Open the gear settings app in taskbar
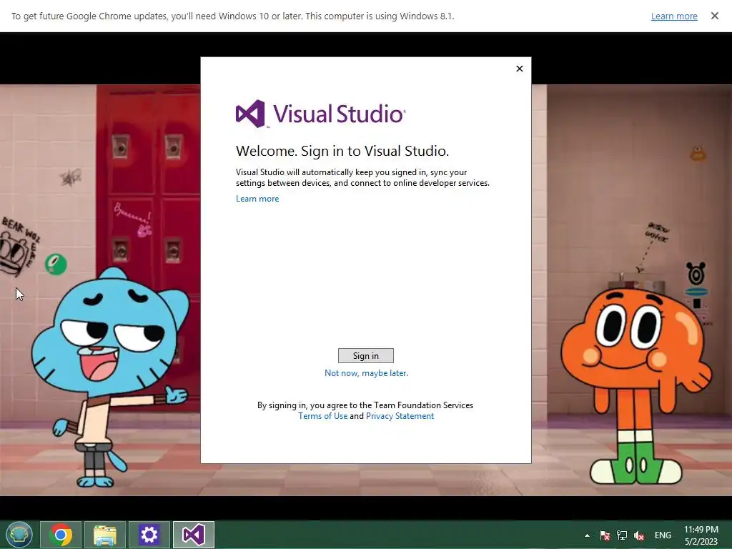 click(x=149, y=535)
